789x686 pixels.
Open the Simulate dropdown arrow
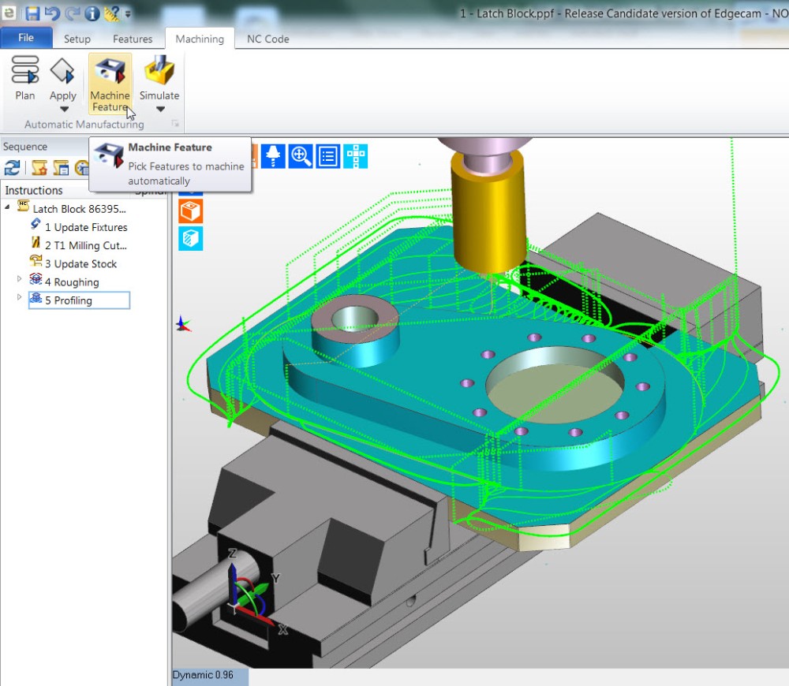click(x=159, y=110)
